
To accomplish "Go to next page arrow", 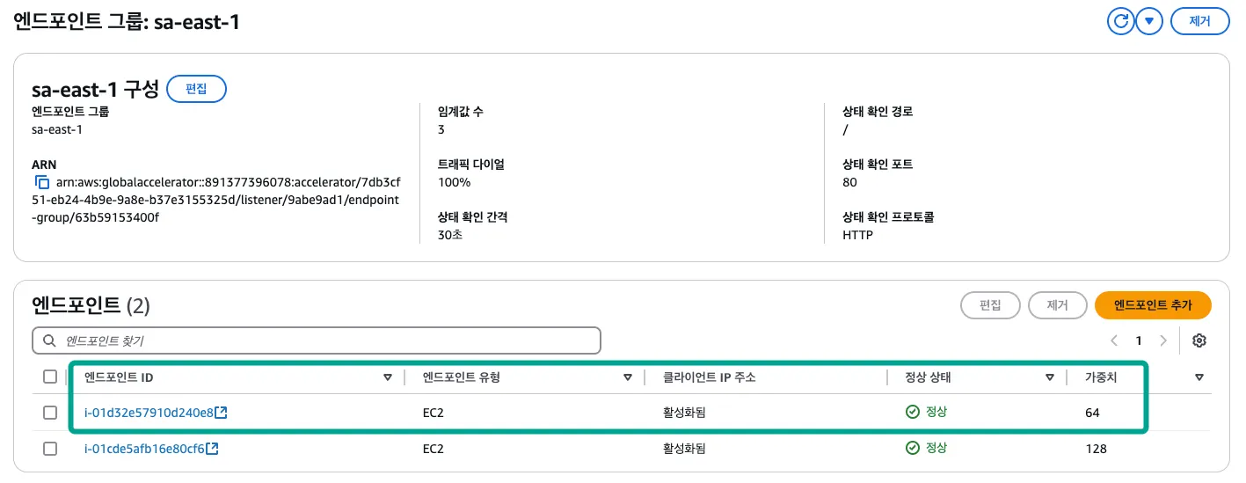I will point(1163,341).
